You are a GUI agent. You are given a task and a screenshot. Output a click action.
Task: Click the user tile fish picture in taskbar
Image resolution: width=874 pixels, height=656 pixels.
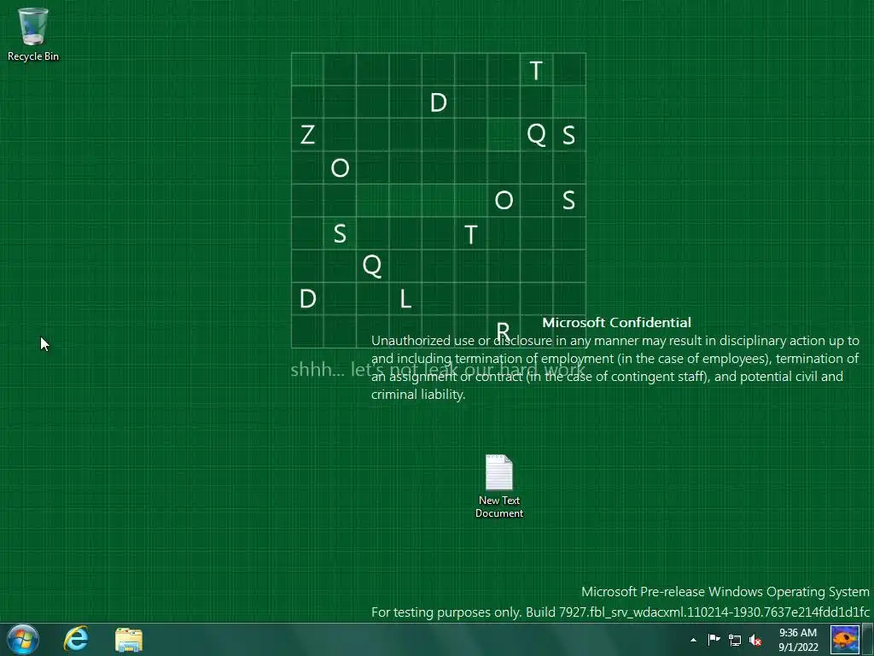pos(844,639)
